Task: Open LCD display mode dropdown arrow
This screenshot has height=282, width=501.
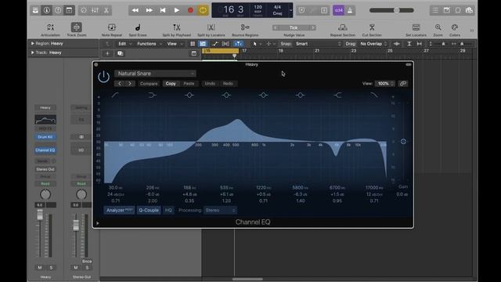Action: [290, 10]
